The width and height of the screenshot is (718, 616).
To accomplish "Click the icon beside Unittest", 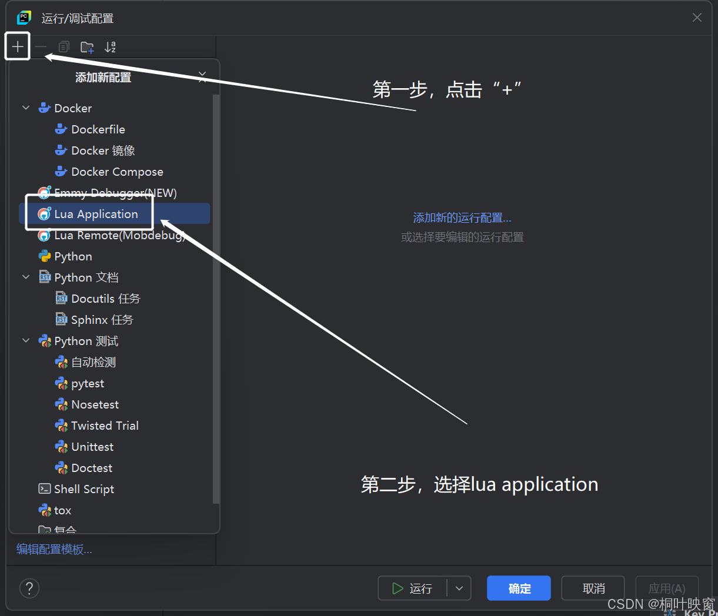I will 62,447.
